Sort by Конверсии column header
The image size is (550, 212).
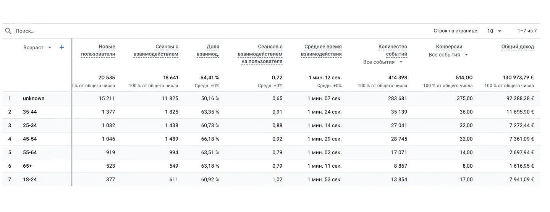(x=449, y=47)
